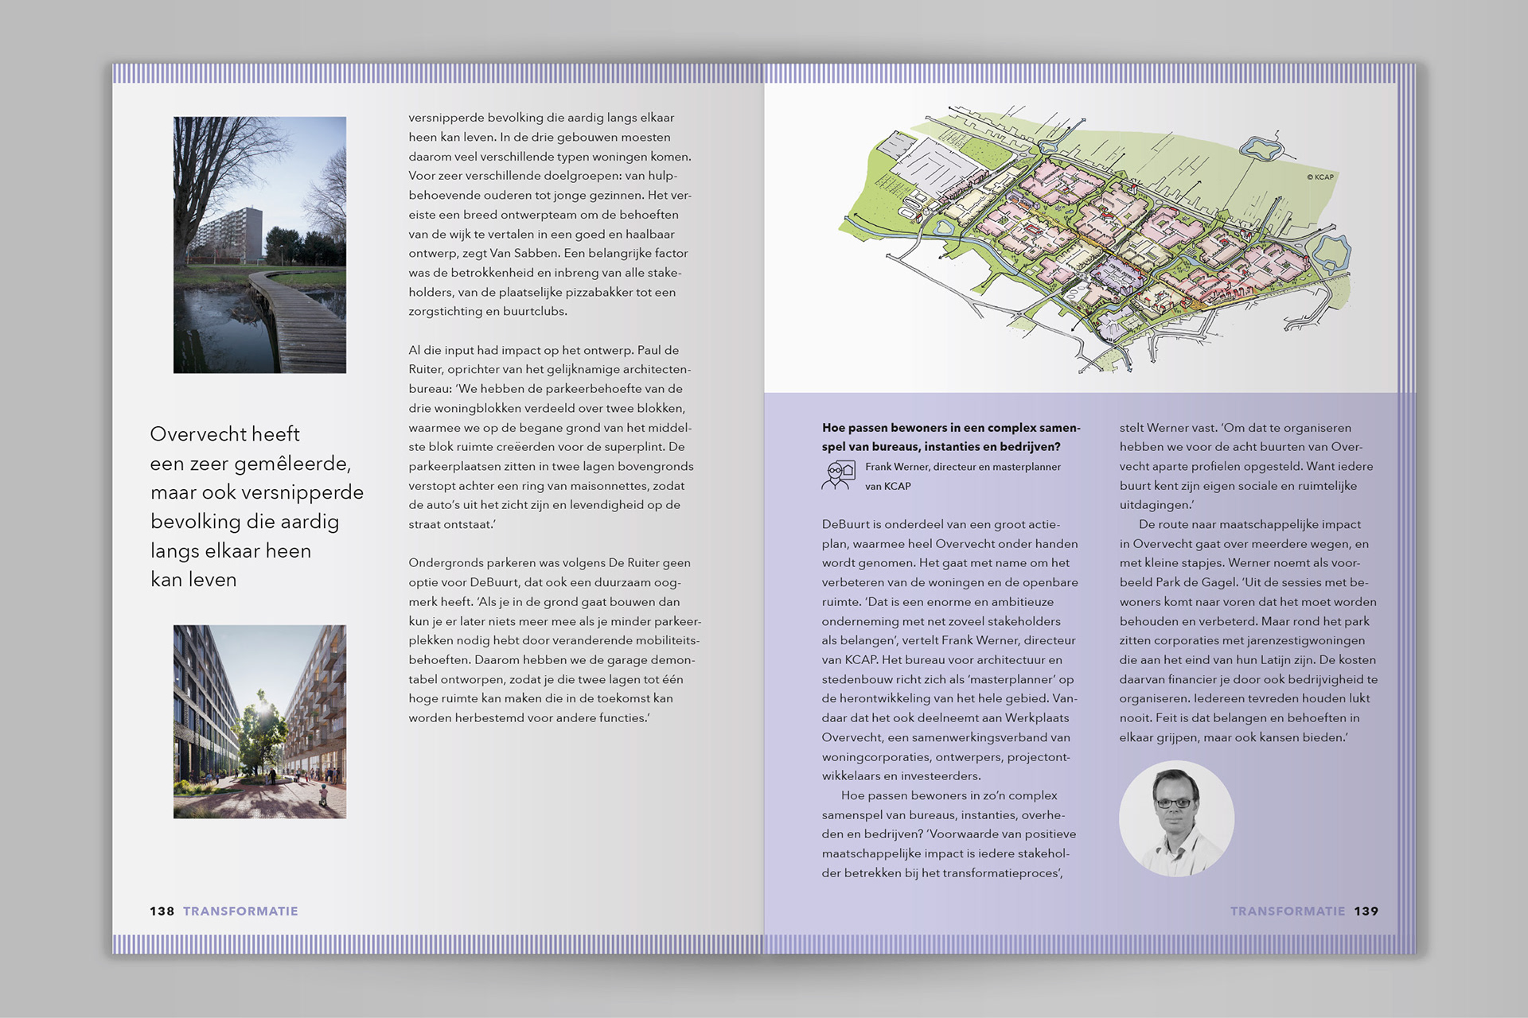This screenshot has height=1018, width=1528.
Task: Click the round portrait of Frank Werner
Action: [x=1176, y=818]
